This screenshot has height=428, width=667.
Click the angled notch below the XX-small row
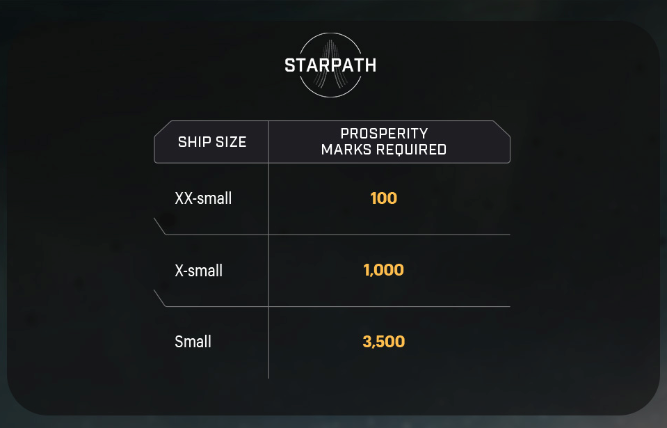160,227
